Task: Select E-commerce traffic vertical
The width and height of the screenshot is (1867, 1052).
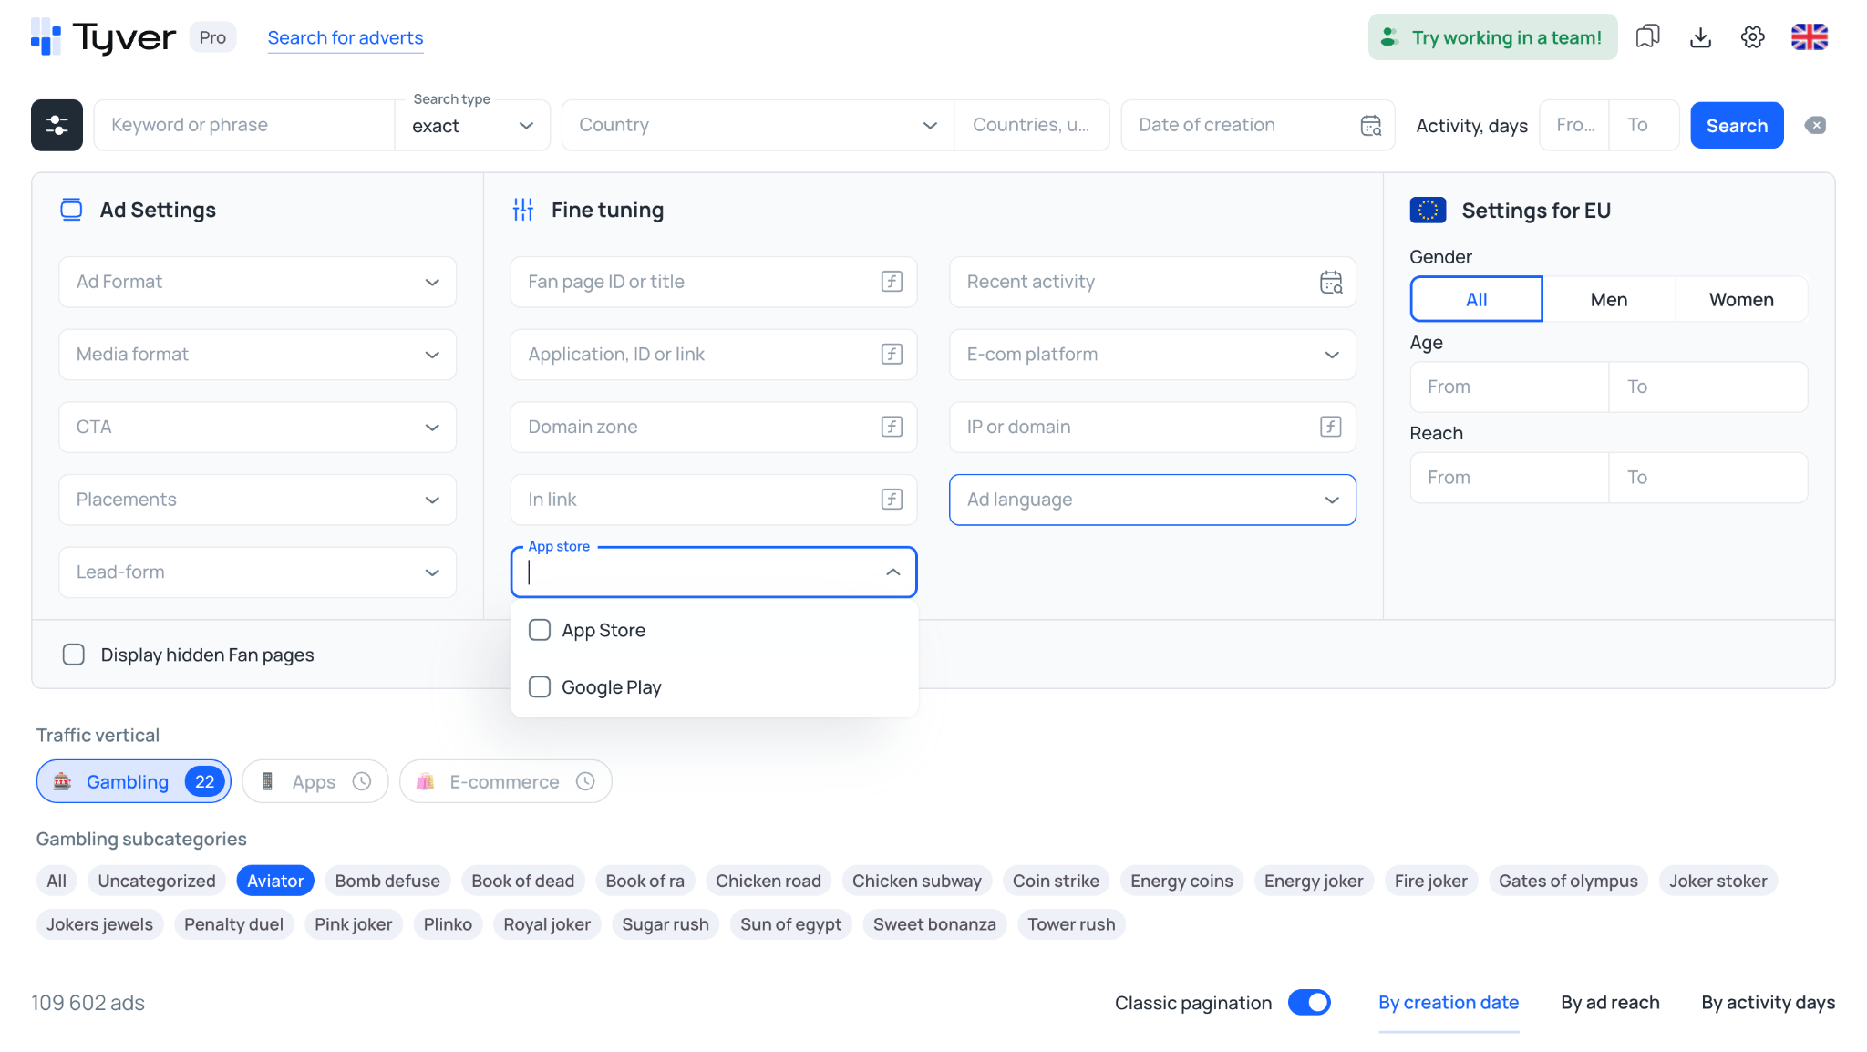Action: tap(506, 781)
